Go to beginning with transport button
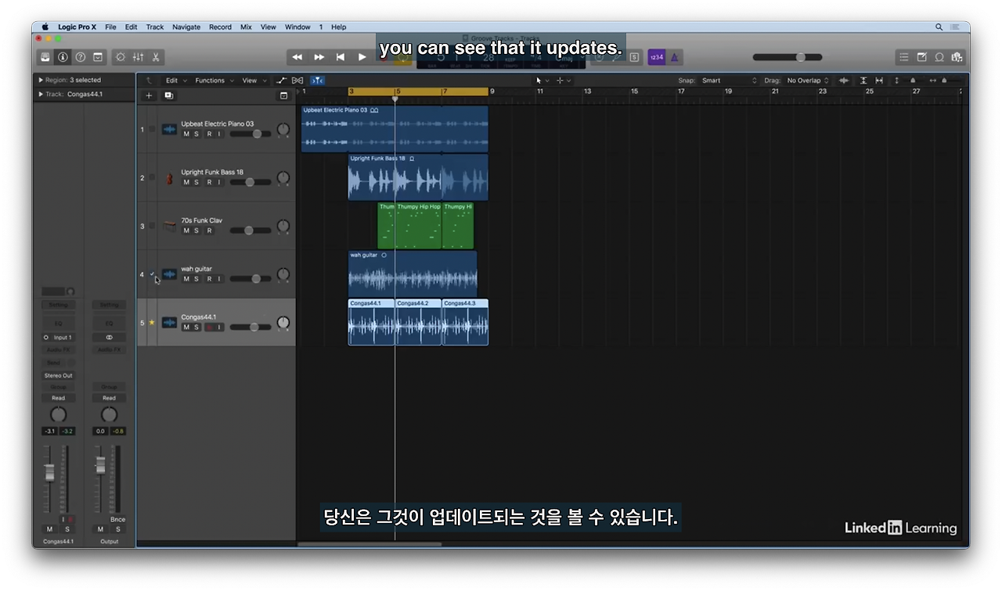The image size is (1002, 591). pyautogui.click(x=341, y=57)
